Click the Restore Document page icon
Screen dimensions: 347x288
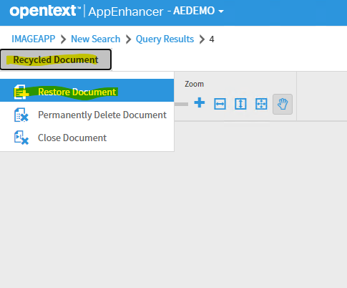tap(21, 92)
